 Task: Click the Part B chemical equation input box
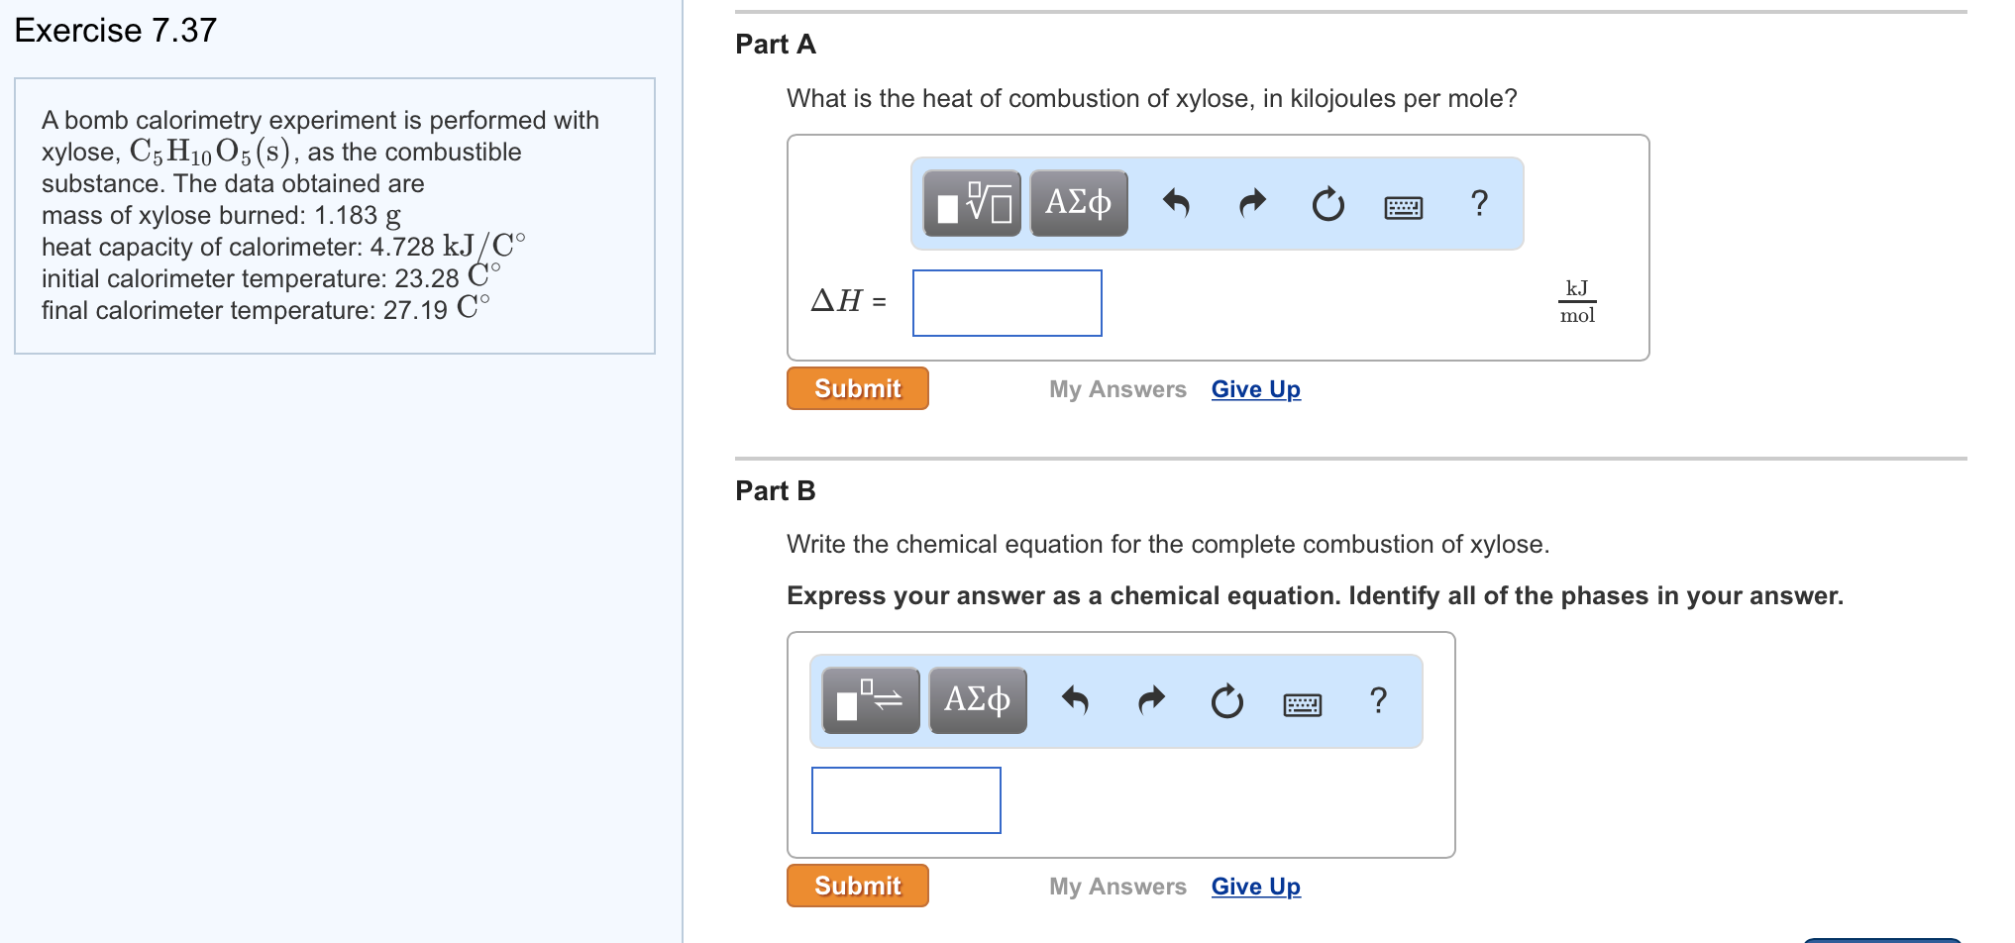[905, 800]
